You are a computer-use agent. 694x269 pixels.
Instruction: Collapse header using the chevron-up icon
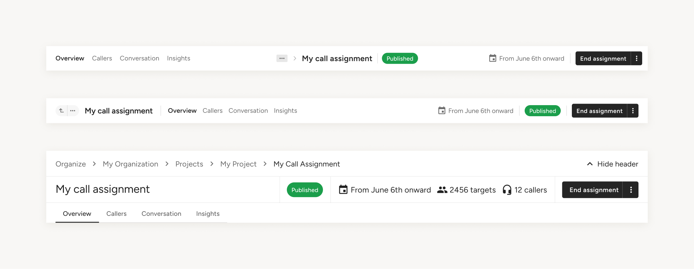(x=590, y=164)
